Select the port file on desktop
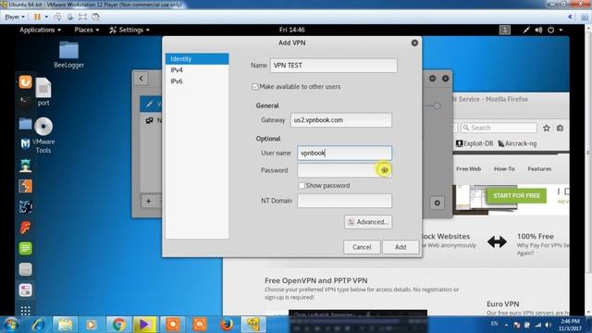The width and height of the screenshot is (592, 333). pyautogui.click(x=43, y=92)
